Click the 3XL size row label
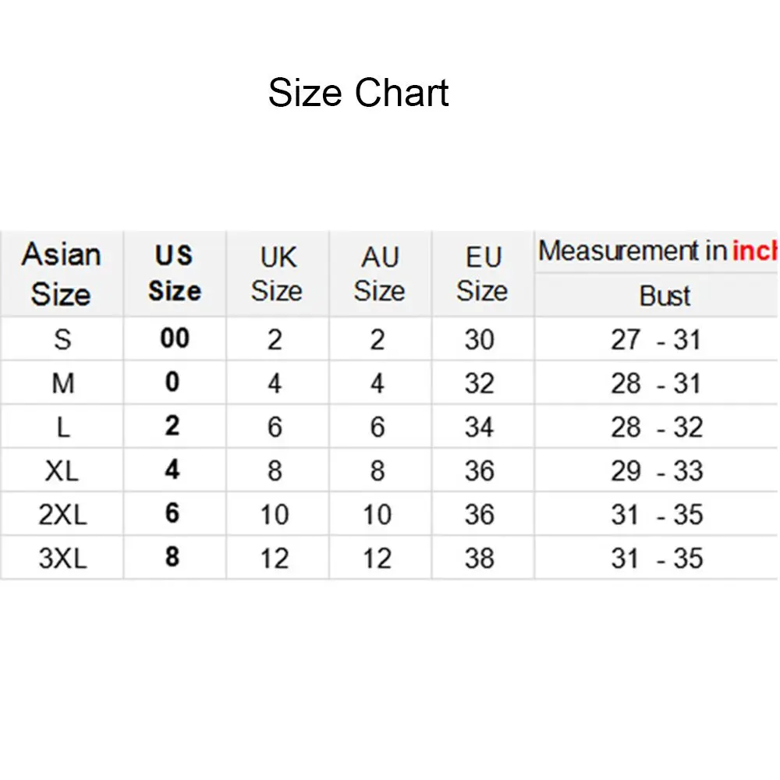The height and width of the screenshot is (780, 780). click(62, 558)
